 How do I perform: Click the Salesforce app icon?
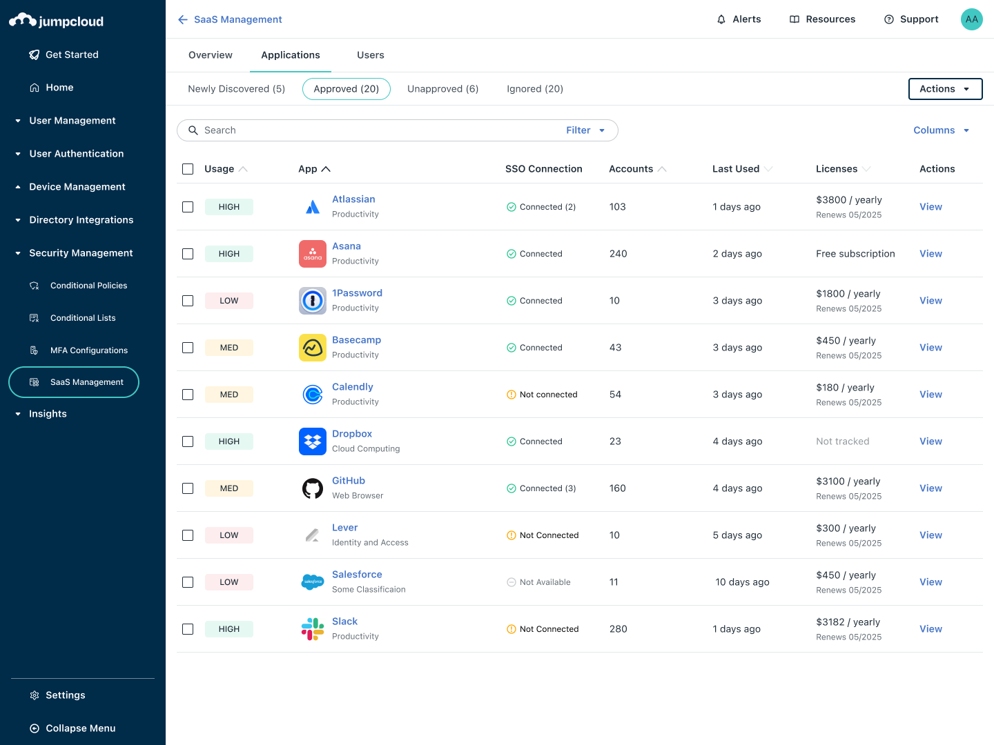[x=312, y=582]
